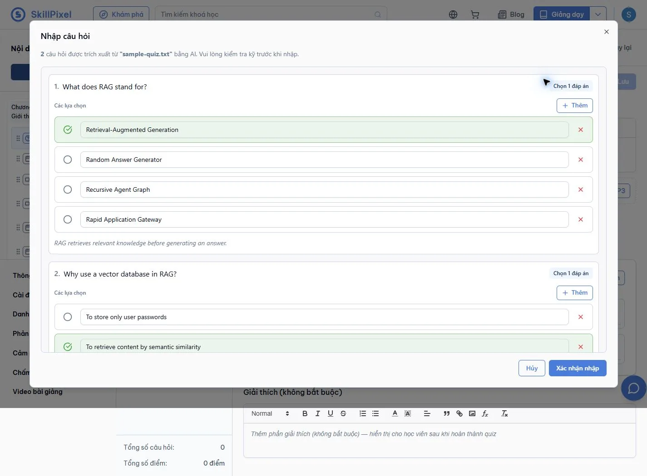Insert a bulleted list in the editor

pyautogui.click(x=375, y=413)
